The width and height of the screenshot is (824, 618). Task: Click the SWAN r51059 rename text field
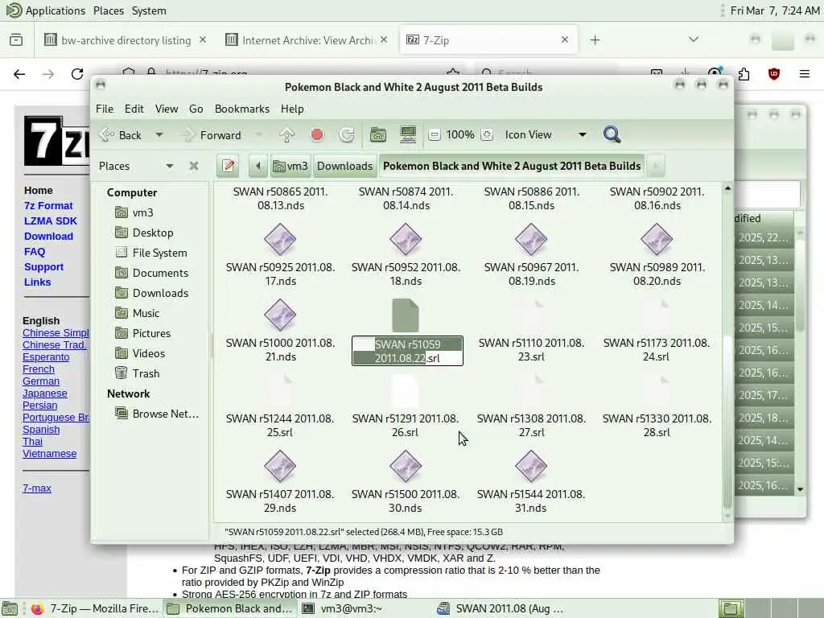point(407,351)
